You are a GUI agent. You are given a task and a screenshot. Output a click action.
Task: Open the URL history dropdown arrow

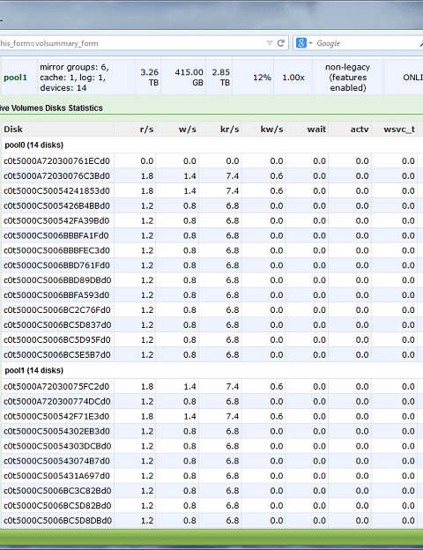(x=270, y=43)
